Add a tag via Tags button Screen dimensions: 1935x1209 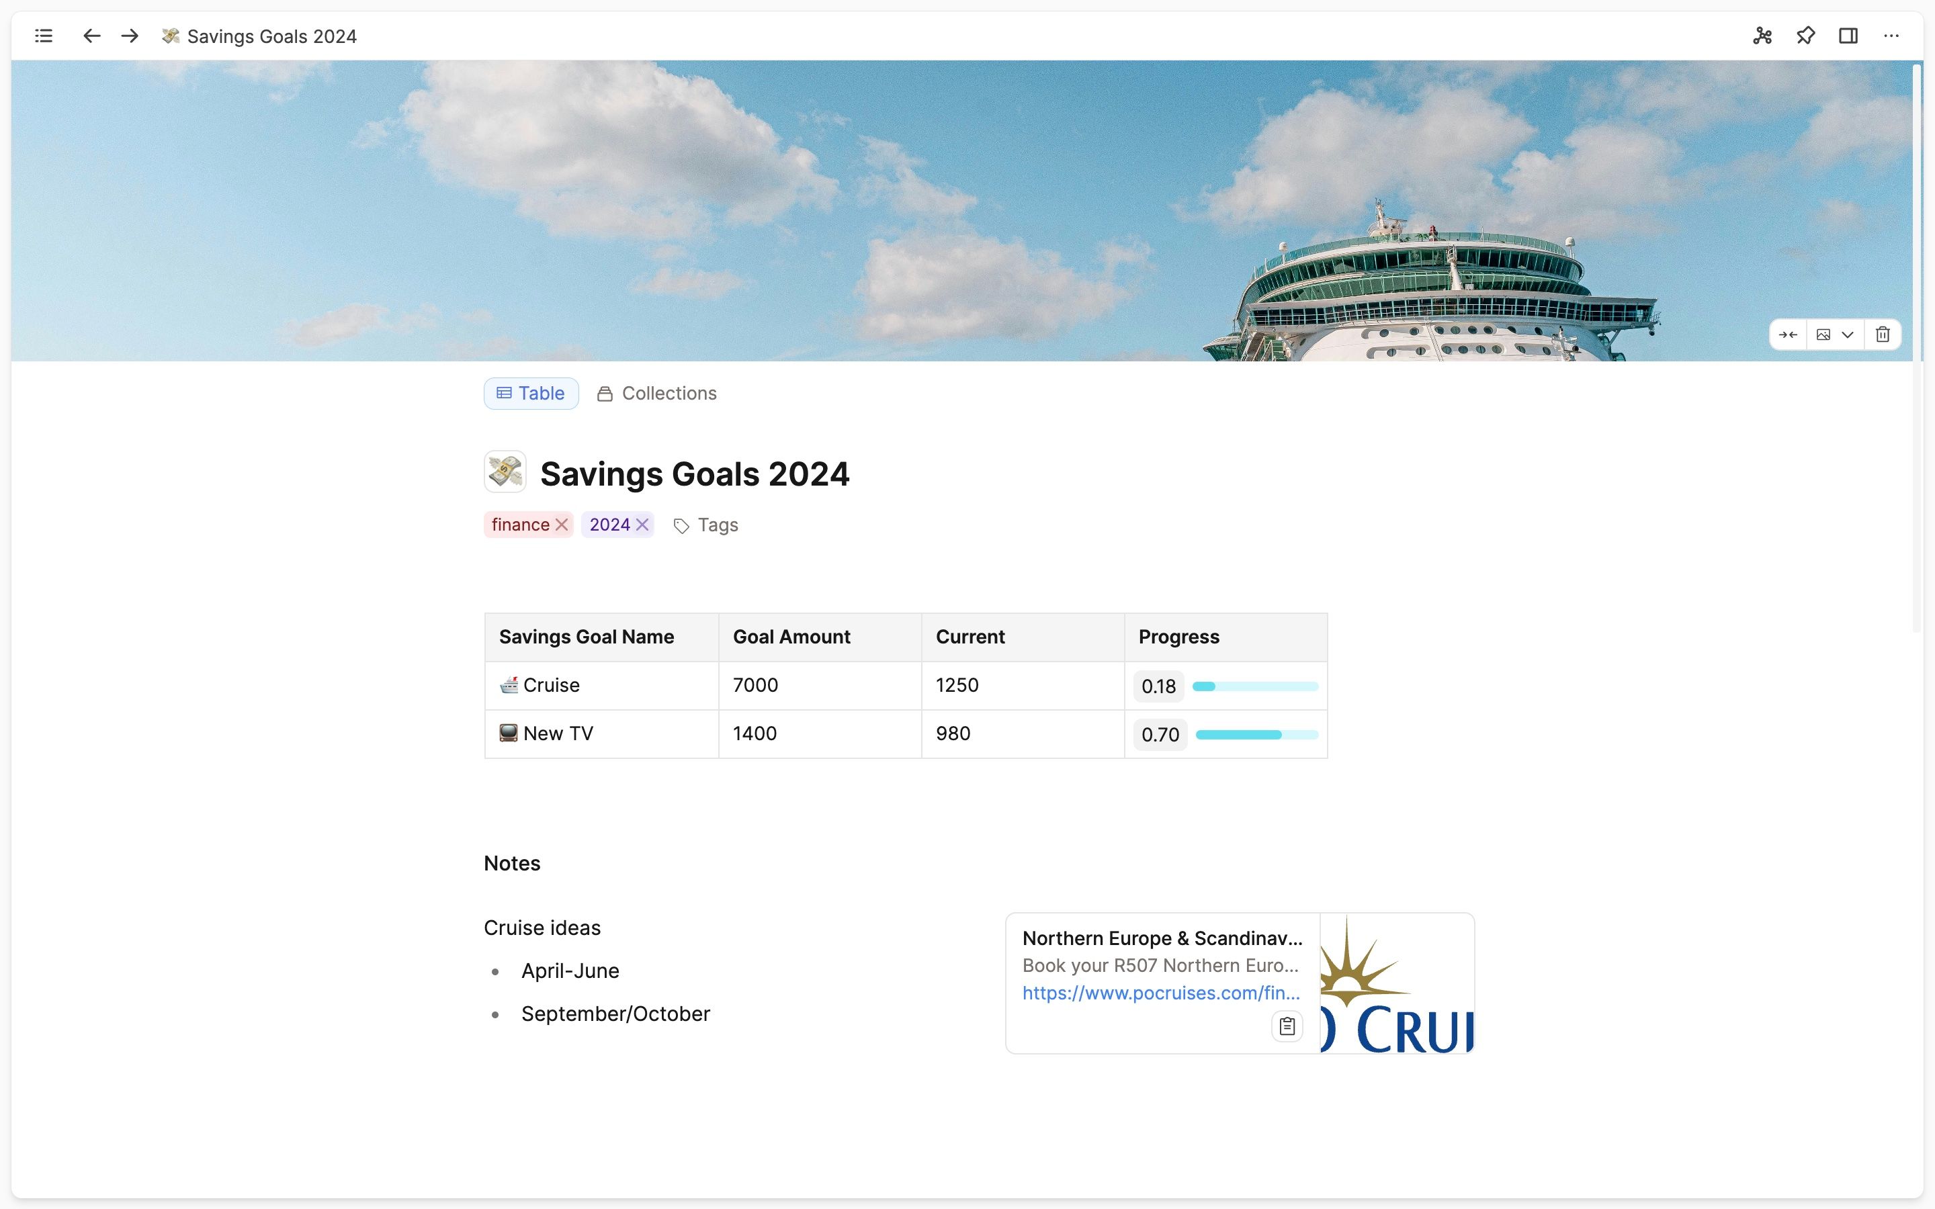tap(705, 525)
